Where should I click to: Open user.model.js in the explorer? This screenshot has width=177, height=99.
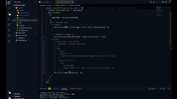(25, 13)
